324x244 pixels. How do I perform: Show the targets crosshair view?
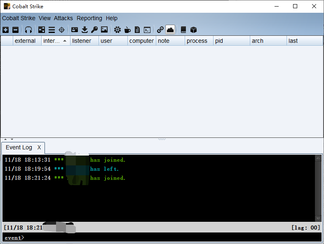click(62, 30)
